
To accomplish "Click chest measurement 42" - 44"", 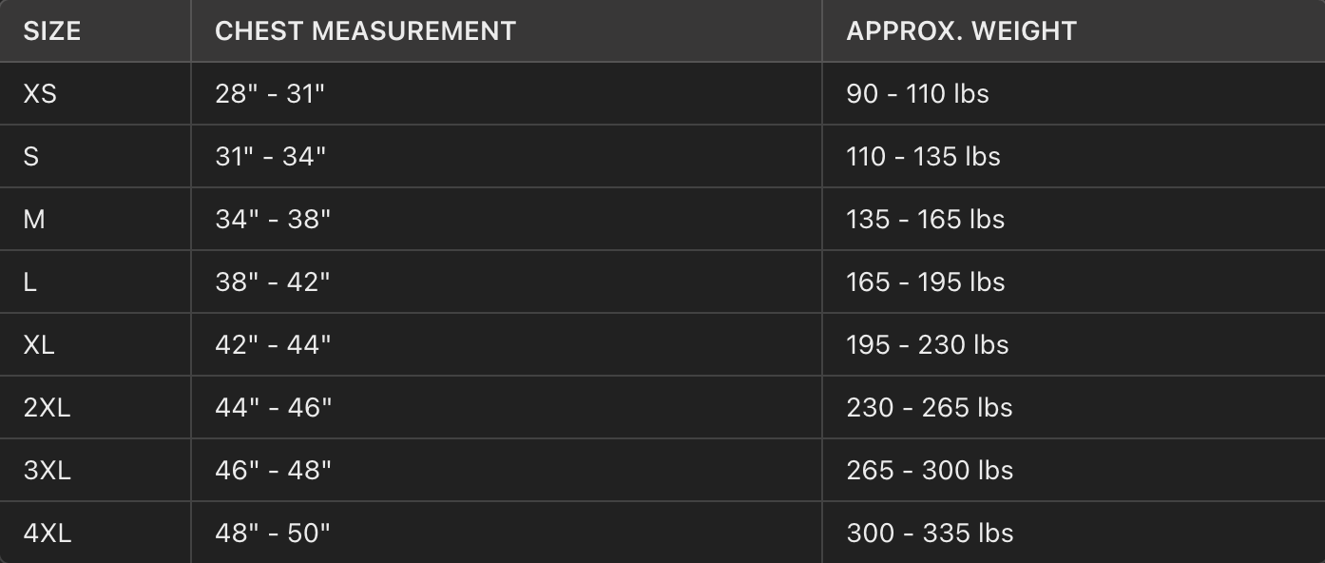I will (273, 345).
